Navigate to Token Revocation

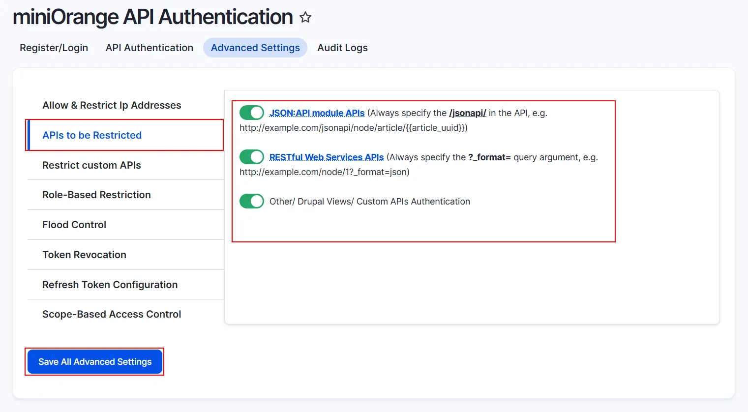click(84, 255)
